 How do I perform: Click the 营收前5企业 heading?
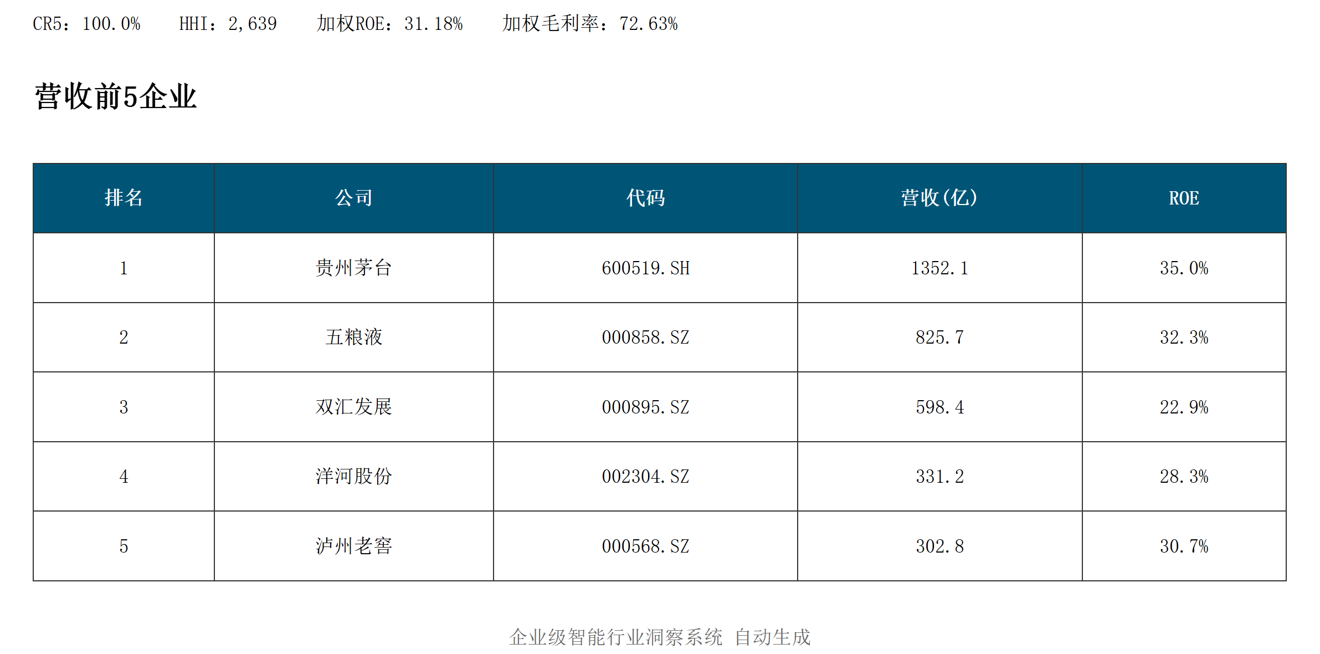(115, 96)
